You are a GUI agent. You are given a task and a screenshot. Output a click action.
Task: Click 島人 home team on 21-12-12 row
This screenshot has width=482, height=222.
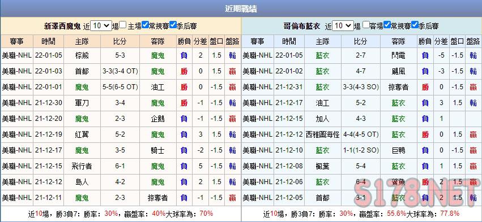point(82,182)
